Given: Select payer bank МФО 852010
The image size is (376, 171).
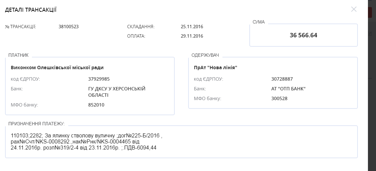Looking at the screenshot, I should [96, 105].
